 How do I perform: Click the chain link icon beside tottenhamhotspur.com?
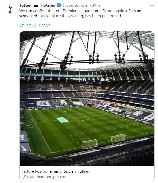pyautogui.click(x=24, y=177)
